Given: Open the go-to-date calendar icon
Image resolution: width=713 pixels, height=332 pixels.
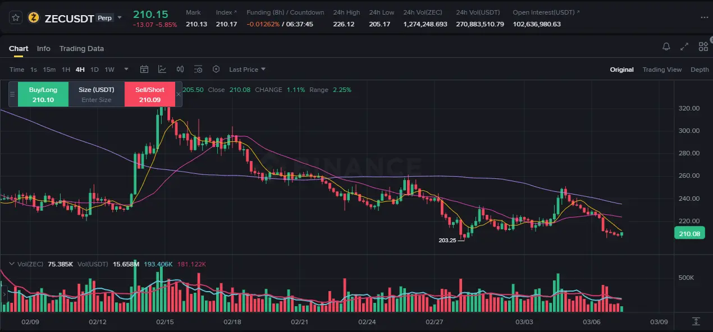Looking at the screenshot, I should click(144, 70).
